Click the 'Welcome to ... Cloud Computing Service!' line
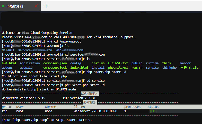 coord(38,33)
